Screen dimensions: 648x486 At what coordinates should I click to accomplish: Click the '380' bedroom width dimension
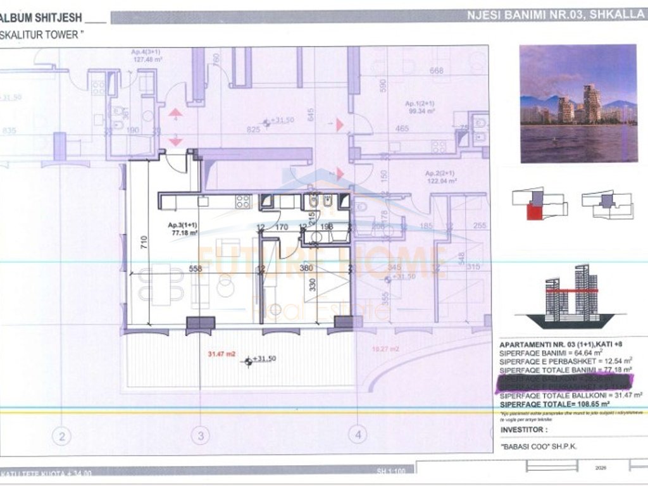tap(306, 268)
